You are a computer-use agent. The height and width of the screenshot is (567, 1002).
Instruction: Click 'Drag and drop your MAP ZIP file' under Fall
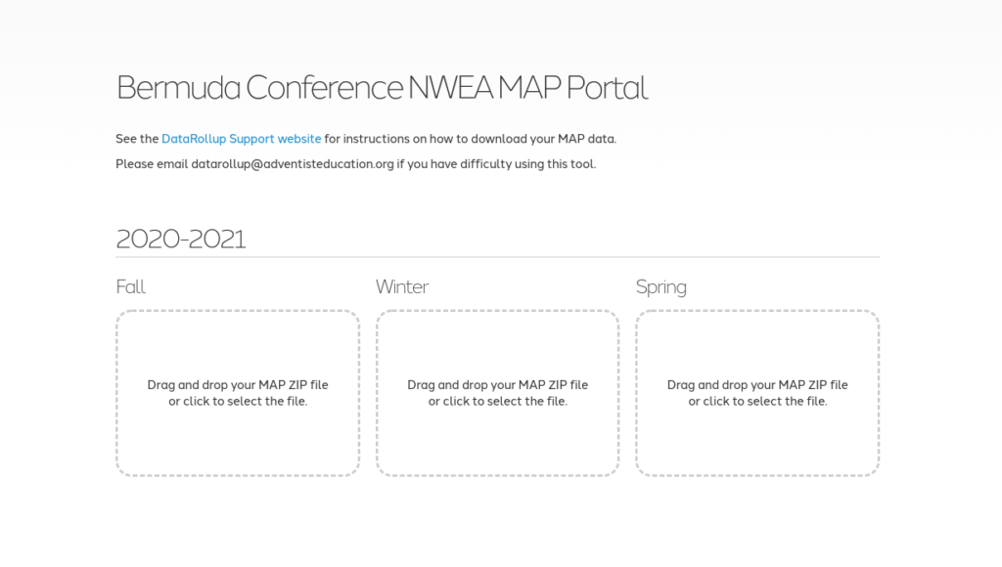[238, 385]
